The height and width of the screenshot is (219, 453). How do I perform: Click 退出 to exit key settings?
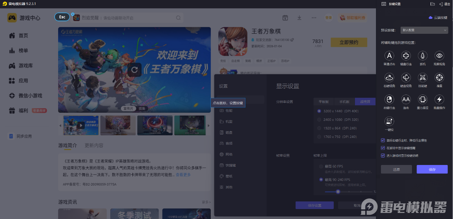[x=445, y=4]
